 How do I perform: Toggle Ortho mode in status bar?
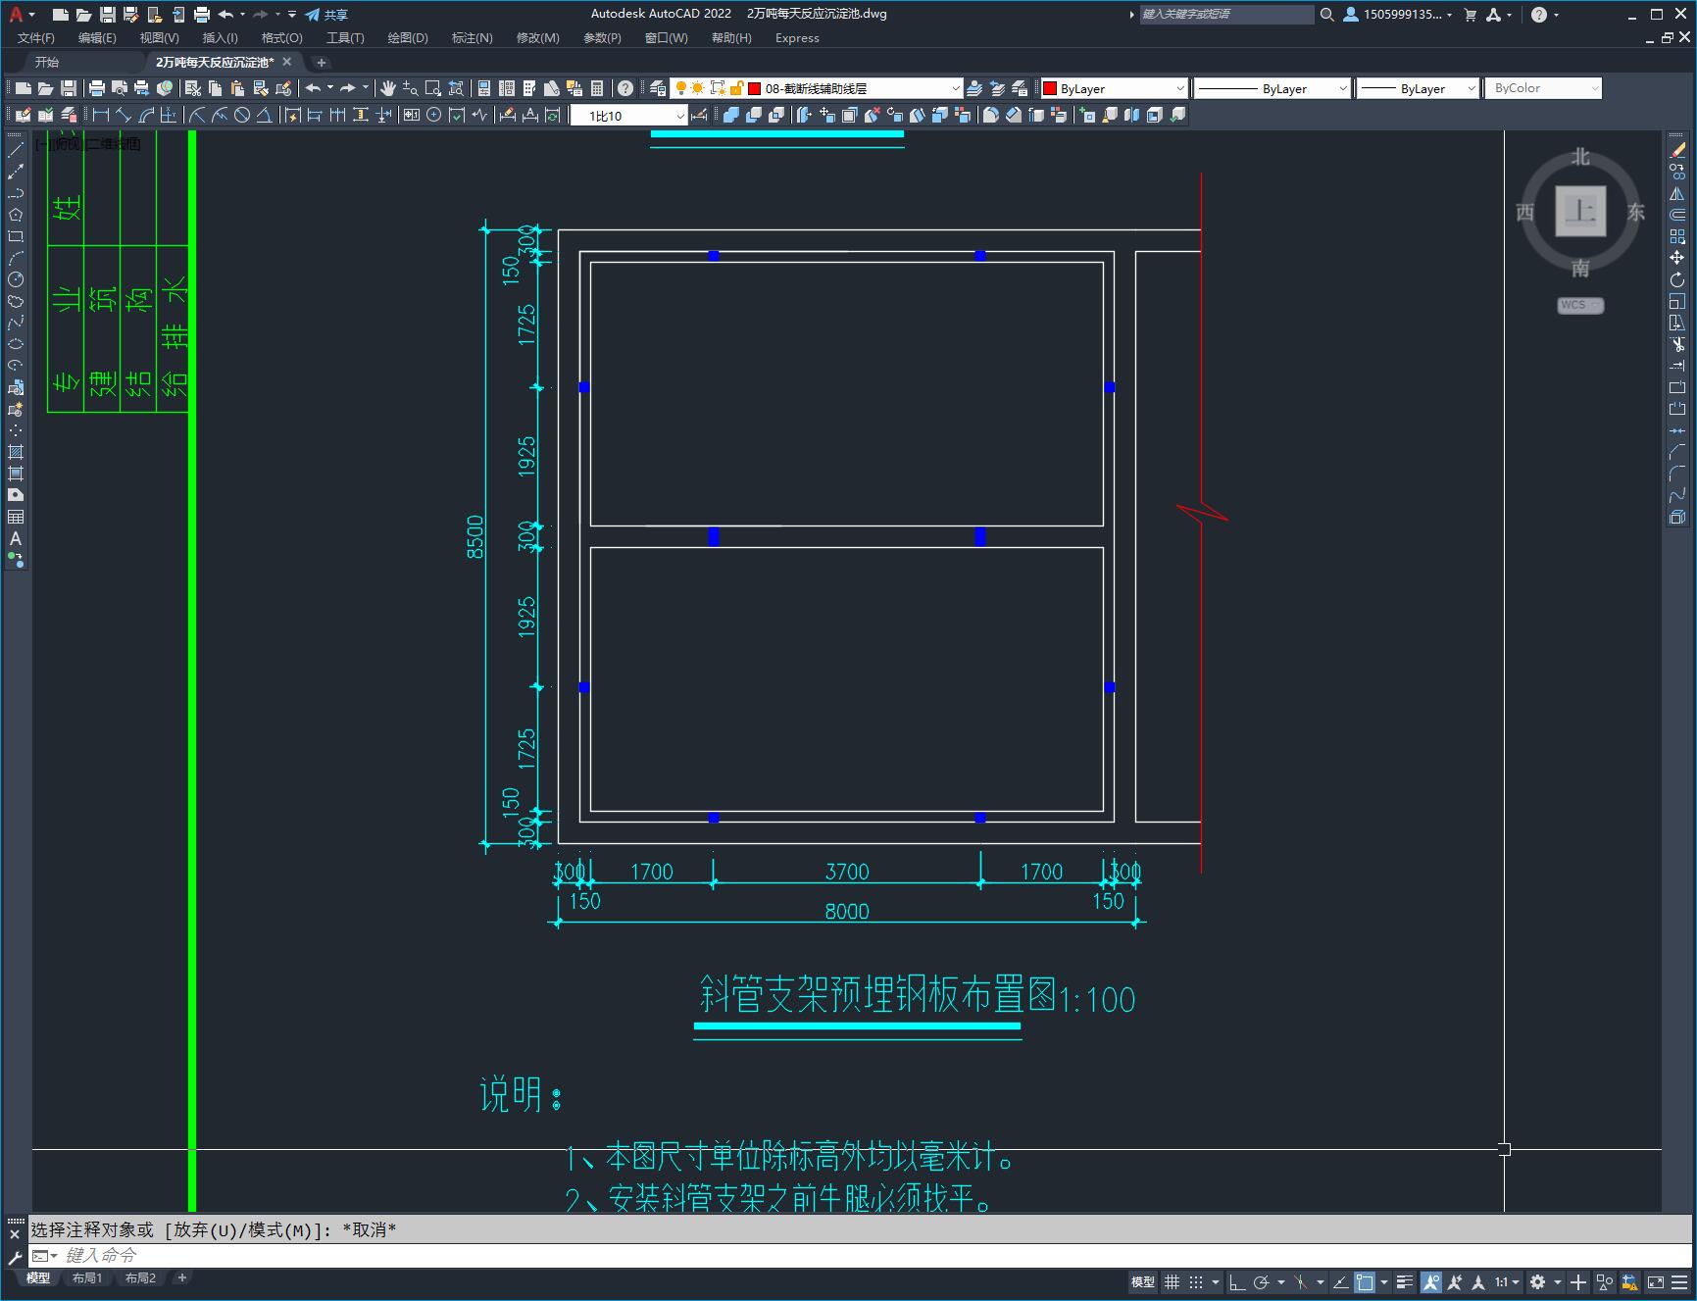pyautogui.click(x=1237, y=1282)
